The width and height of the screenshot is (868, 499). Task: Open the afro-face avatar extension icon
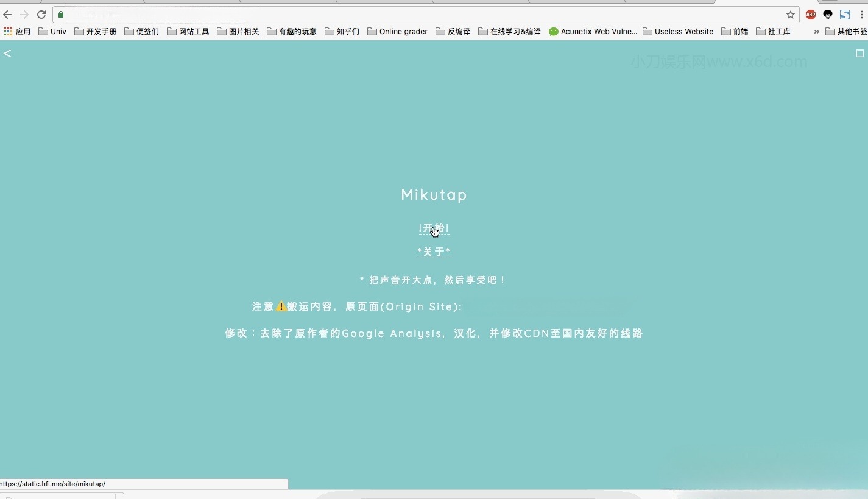(828, 15)
